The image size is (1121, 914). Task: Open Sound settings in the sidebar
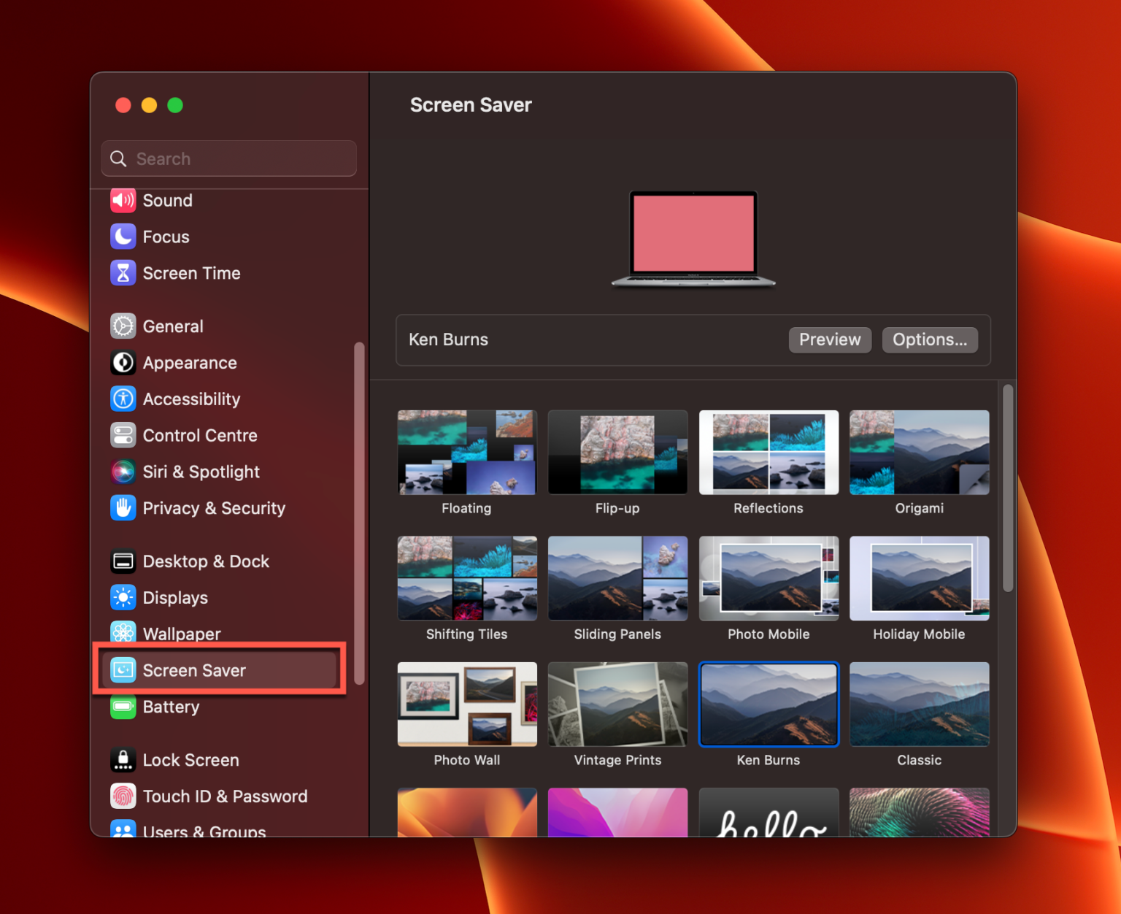tap(167, 200)
